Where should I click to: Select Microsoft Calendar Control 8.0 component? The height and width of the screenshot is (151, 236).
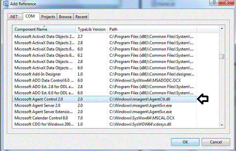tap(105, 118)
